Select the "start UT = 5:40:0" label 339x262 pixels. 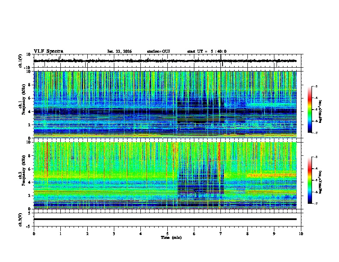coord(207,51)
